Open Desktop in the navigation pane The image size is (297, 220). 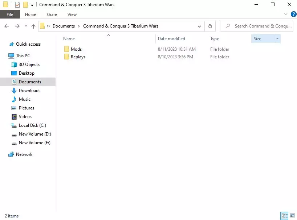pos(27,73)
